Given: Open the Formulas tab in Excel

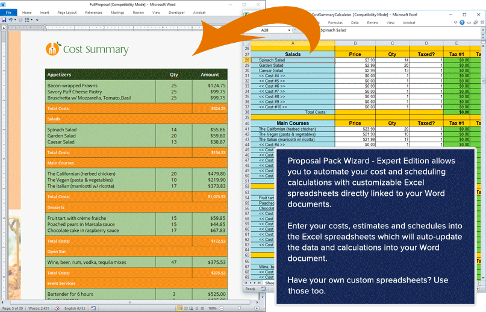Looking at the screenshot, I should (x=335, y=23).
